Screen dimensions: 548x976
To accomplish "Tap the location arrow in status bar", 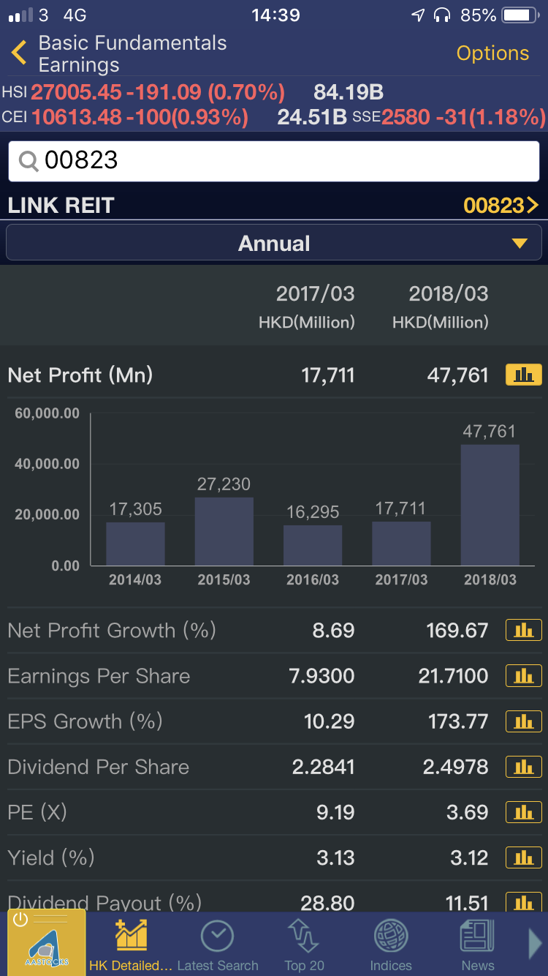I will 418,15.
